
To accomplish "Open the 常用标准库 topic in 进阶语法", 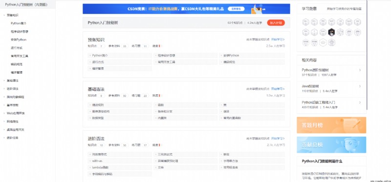I will (x=252, y=167).
